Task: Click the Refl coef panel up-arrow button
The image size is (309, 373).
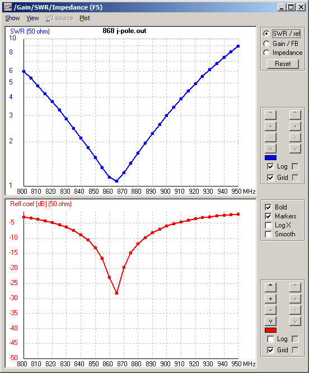Action: 270,287
